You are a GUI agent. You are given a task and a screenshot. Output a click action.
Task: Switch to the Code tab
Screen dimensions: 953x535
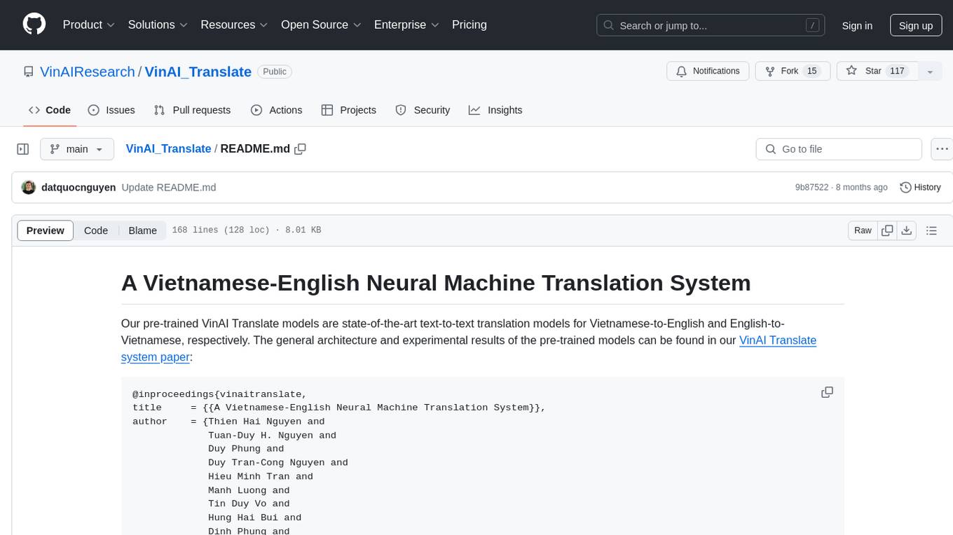click(x=50, y=110)
